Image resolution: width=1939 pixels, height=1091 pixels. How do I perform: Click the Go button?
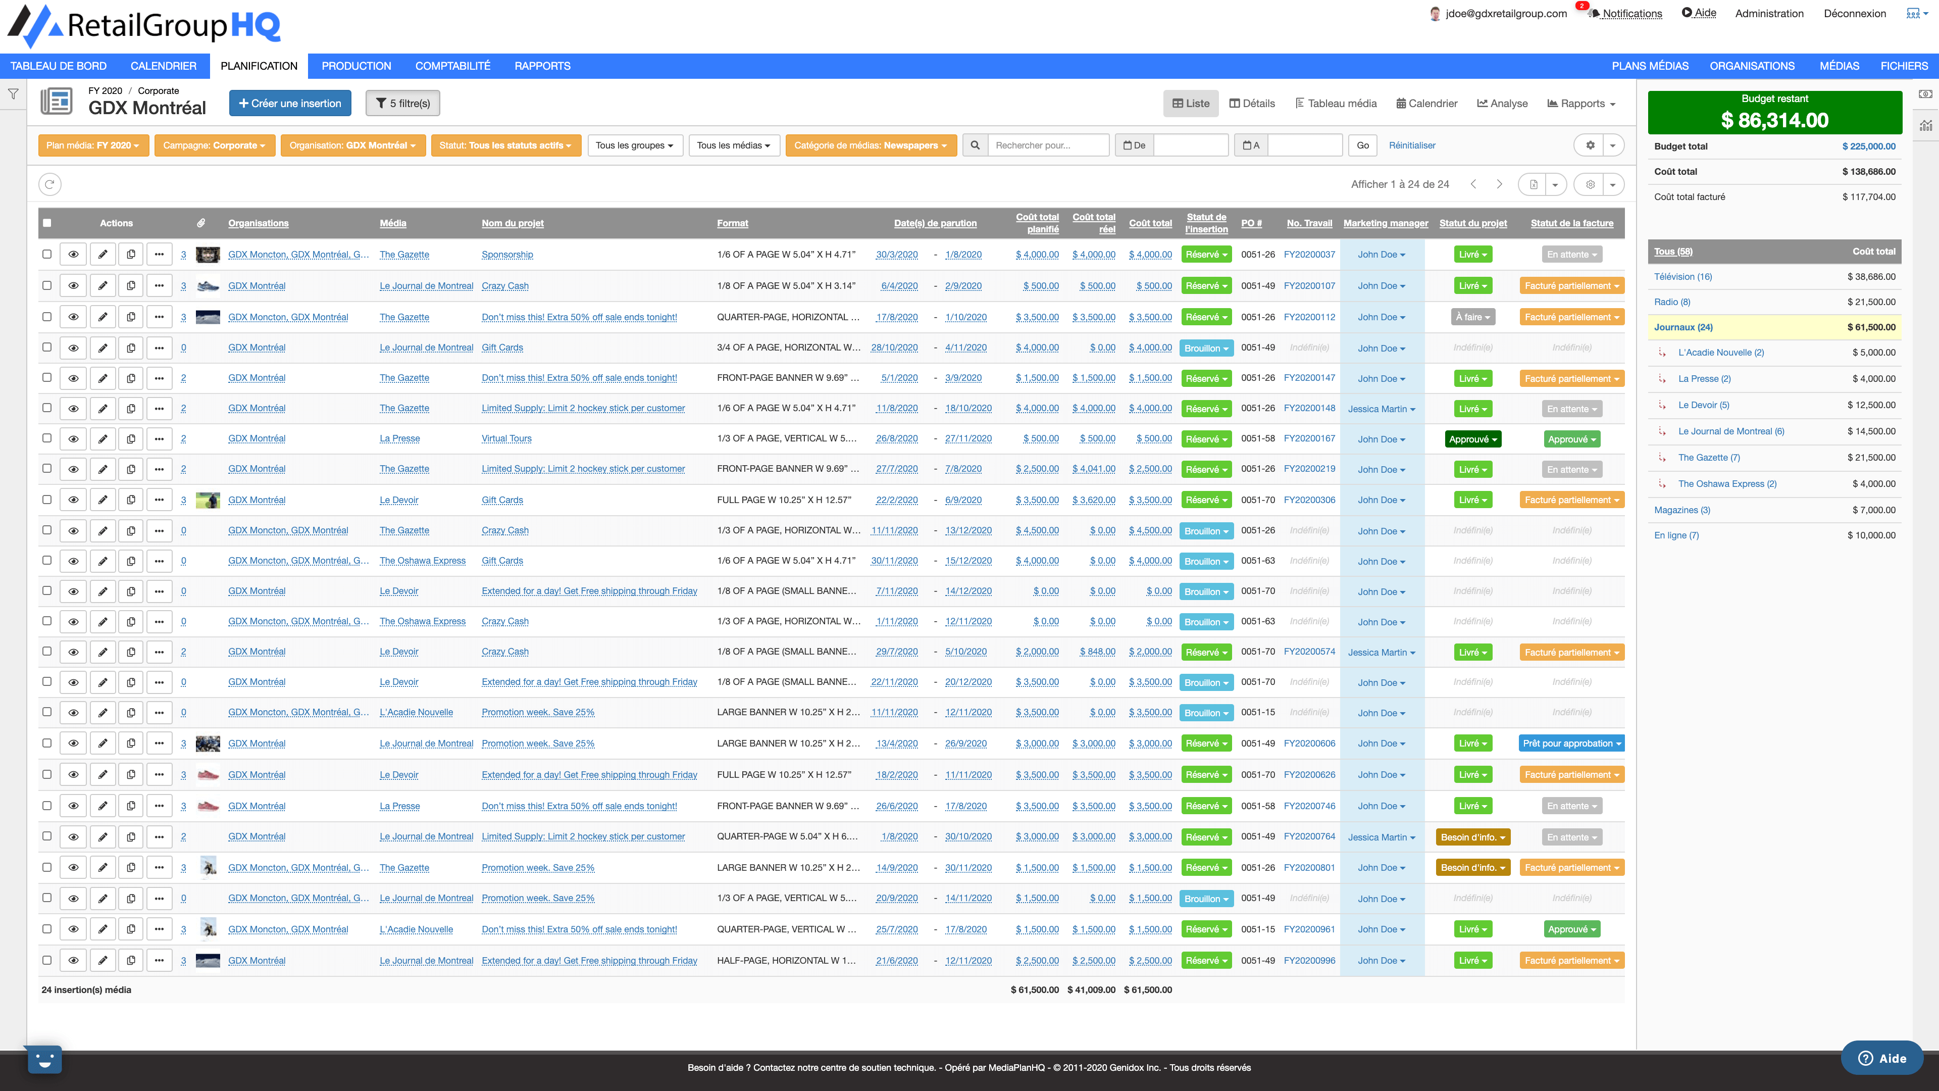coord(1362,145)
